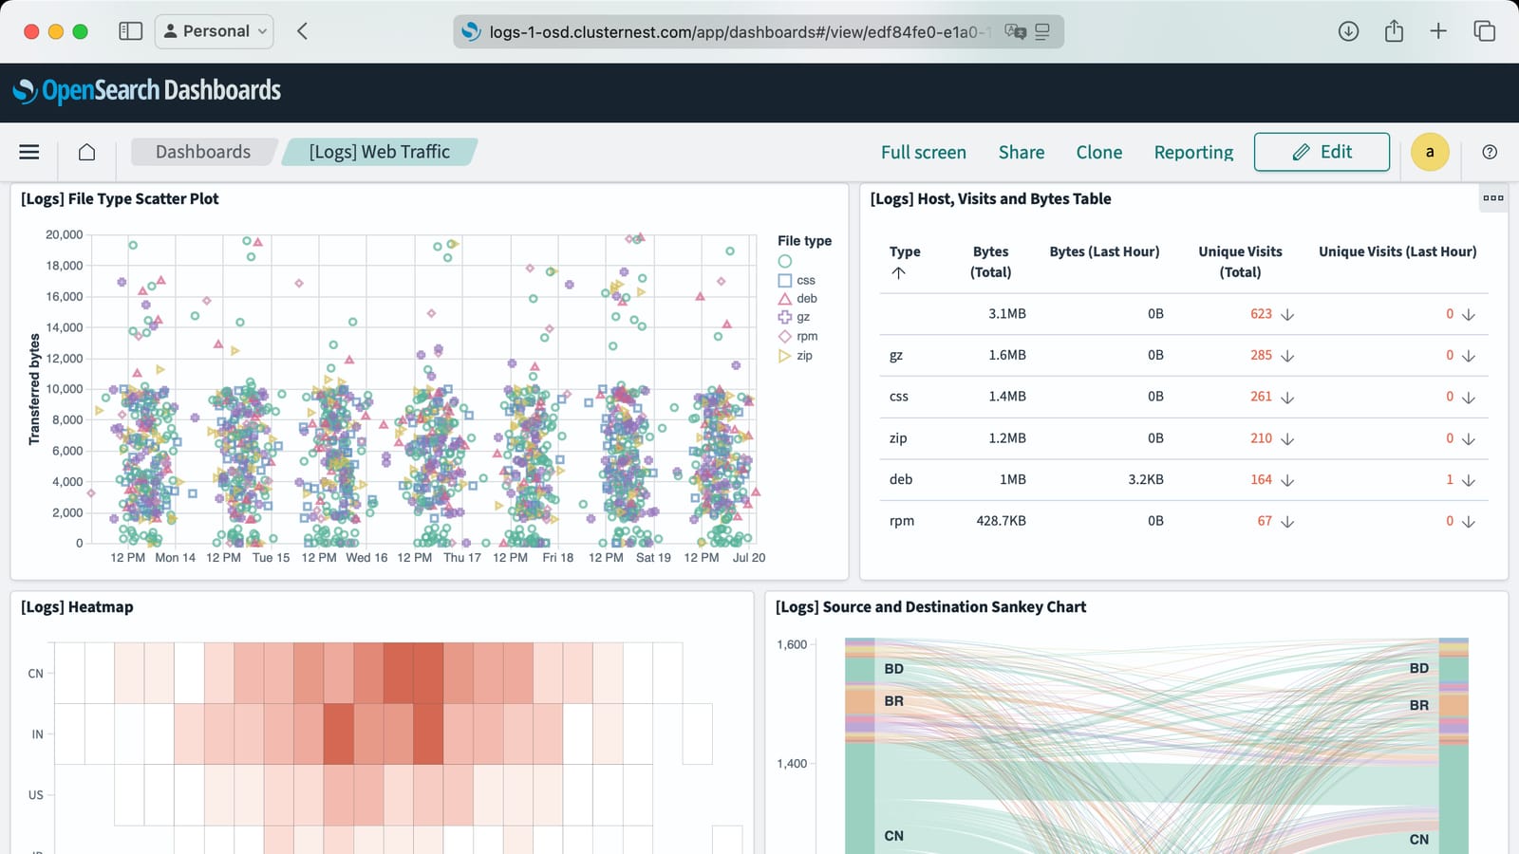Click the translate icon in address bar
1519x854 pixels.
pos(1015,31)
